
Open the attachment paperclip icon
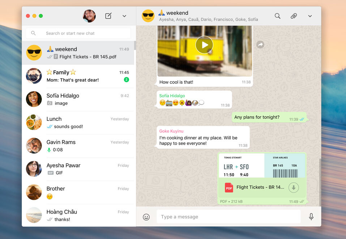tap(294, 16)
